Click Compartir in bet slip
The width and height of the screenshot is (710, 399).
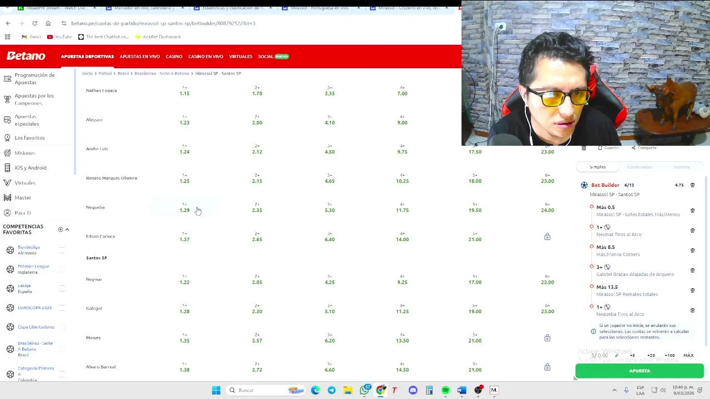click(644, 148)
